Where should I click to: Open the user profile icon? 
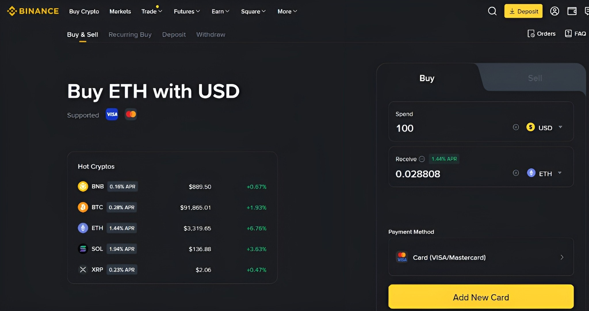pyautogui.click(x=554, y=11)
